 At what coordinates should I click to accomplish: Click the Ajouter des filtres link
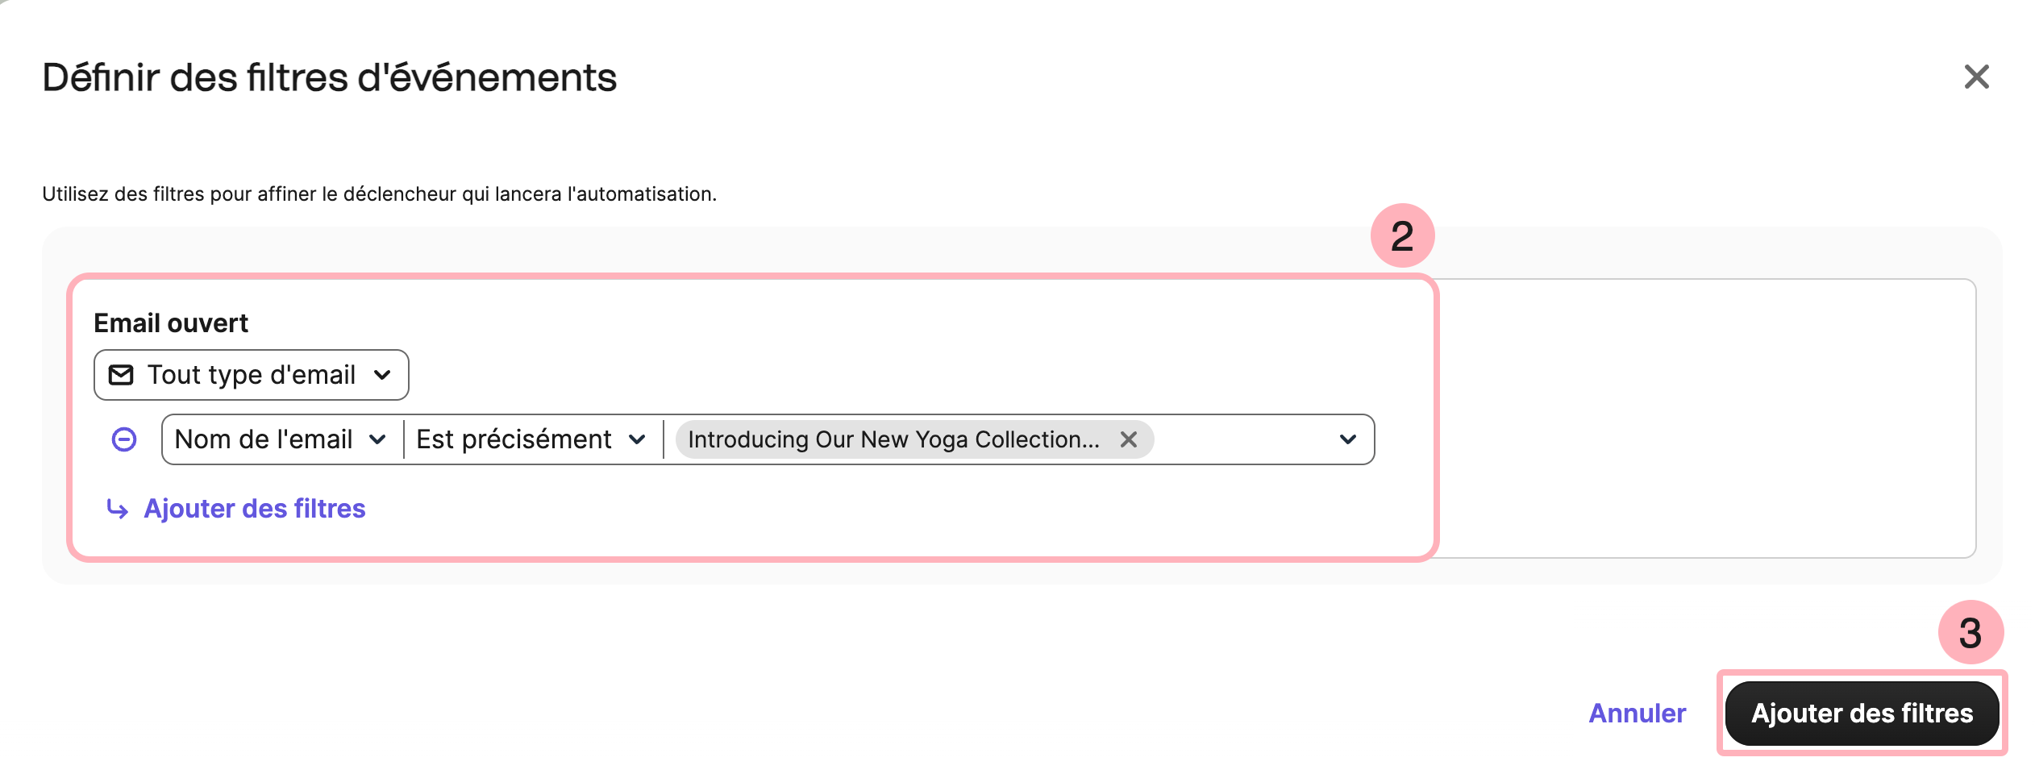coord(255,509)
